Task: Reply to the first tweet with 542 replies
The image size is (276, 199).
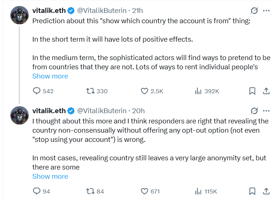Action: click(x=36, y=91)
